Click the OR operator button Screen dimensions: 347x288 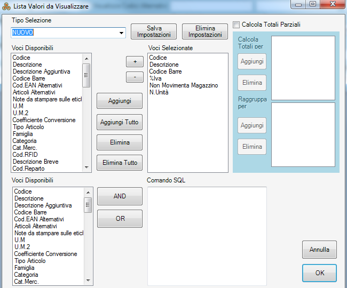click(120, 219)
